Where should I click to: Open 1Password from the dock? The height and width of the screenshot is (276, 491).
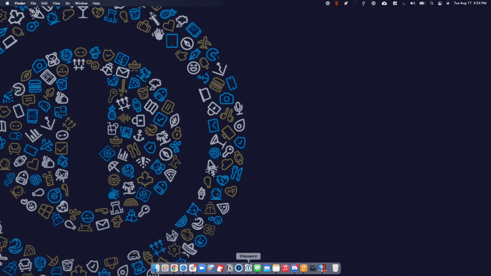pyautogui.click(x=248, y=268)
